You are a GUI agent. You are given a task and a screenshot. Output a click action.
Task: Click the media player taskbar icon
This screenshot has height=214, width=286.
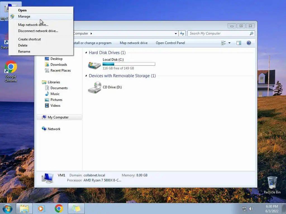coord(41,209)
